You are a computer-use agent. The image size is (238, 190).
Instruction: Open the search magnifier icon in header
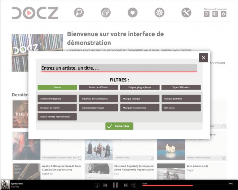click(x=79, y=12)
